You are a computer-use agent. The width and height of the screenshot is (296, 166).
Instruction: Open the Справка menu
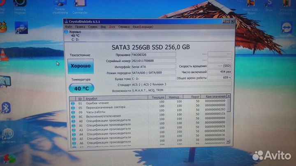[x=124, y=27]
